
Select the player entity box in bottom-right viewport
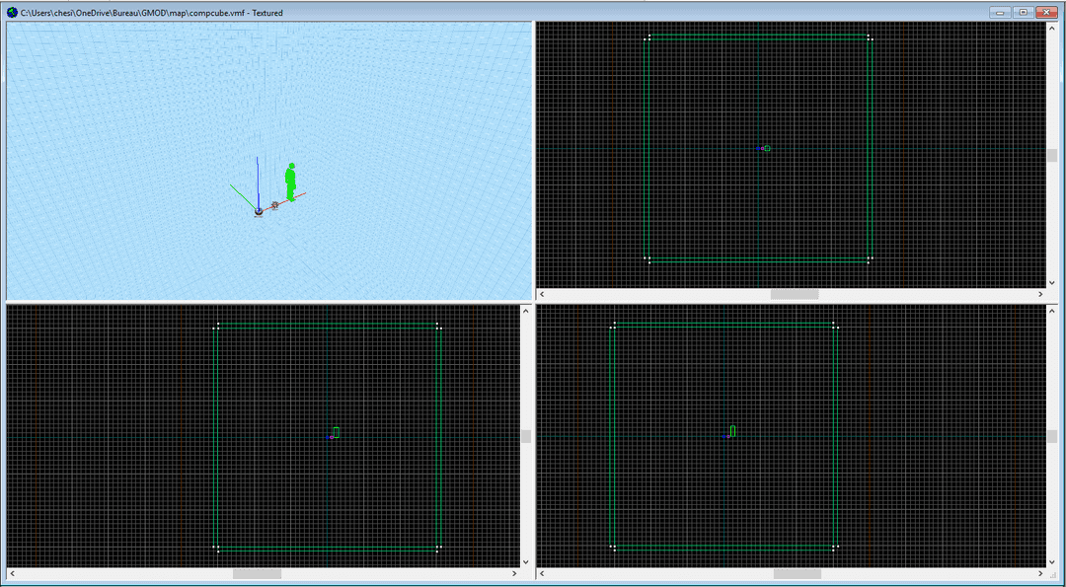pyautogui.click(x=732, y=431)
